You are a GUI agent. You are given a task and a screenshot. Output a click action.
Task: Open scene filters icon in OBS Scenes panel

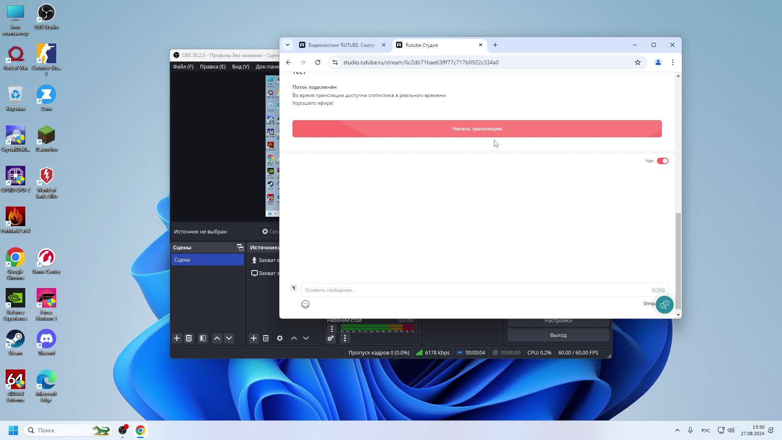click(x=203, y=338)
